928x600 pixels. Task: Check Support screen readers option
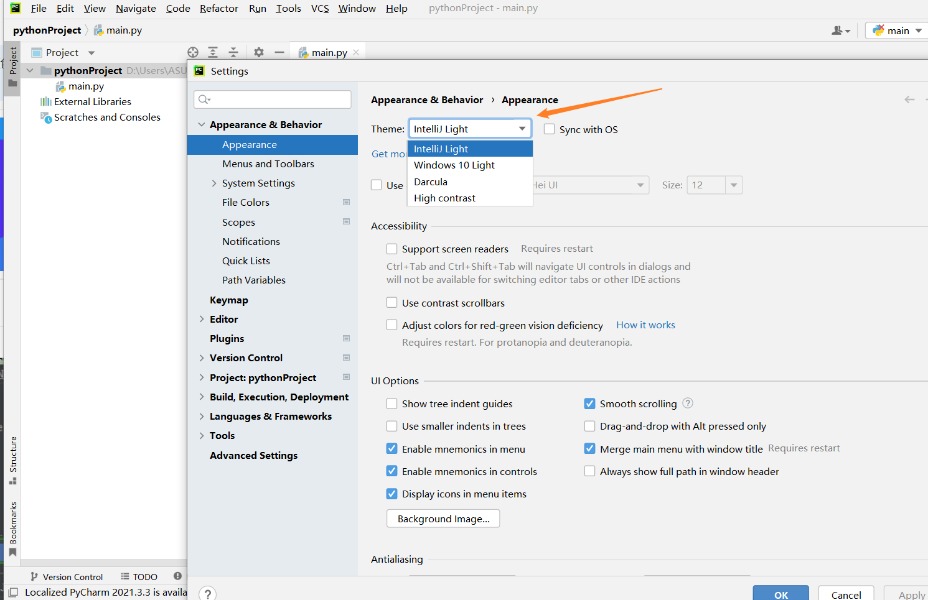(x=391, y=249)
